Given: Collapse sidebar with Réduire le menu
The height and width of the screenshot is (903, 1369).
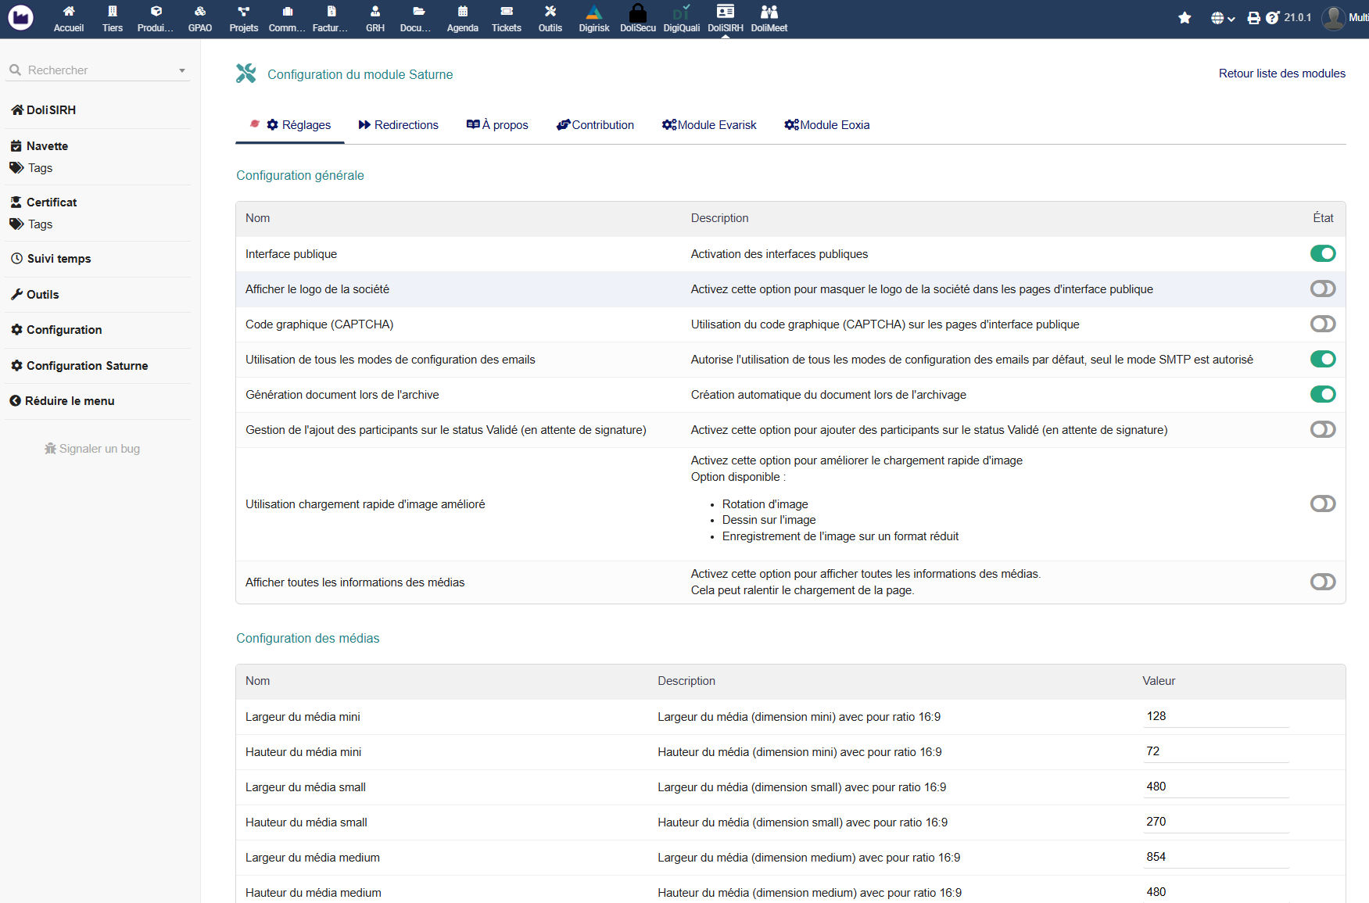Looking at the screenshot, I should [x=63, y=401].
